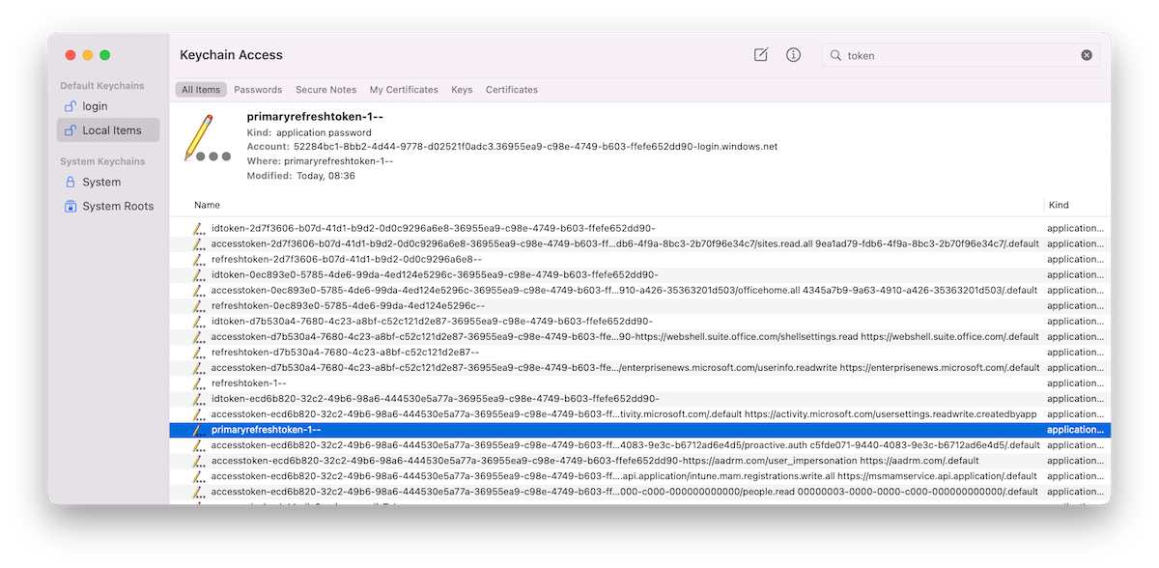
Task: Select Local Items keychain in sidebar
Action: pos(107,130)
